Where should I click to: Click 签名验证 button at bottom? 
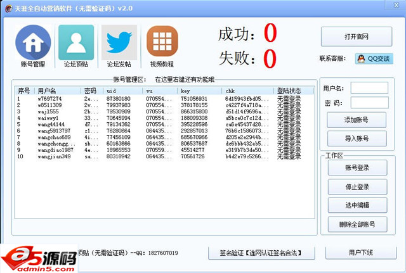tap(263, 253)
